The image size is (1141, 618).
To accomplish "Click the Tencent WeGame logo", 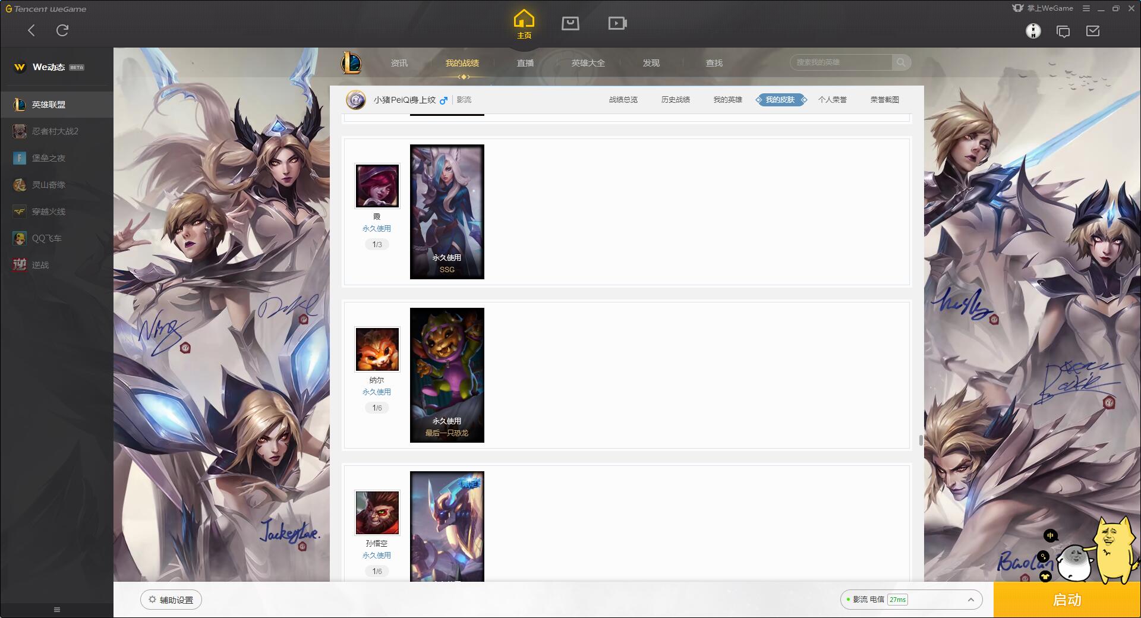I will pyautogui.click(x=46, y=9).
